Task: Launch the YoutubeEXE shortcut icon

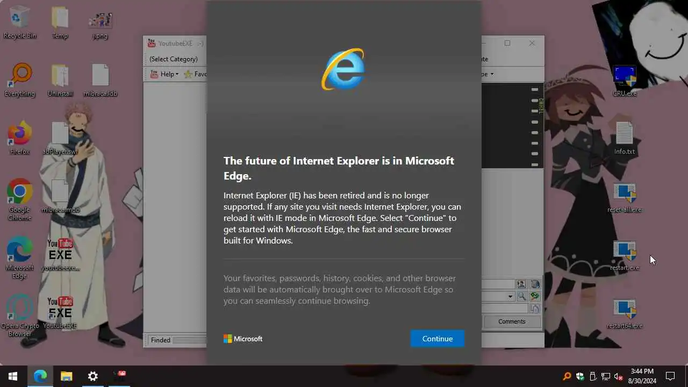Action: (60, 313)
